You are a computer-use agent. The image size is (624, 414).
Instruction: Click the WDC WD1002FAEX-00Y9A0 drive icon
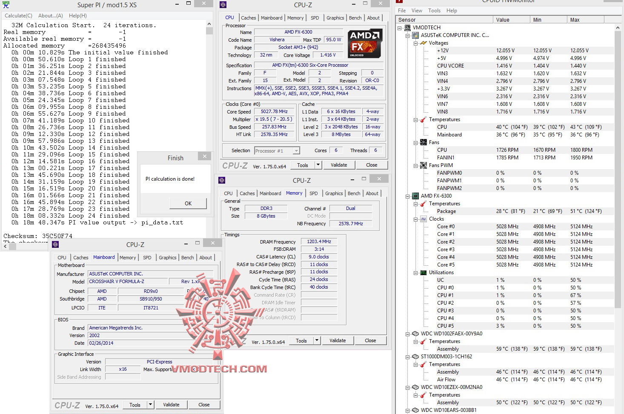416,334
